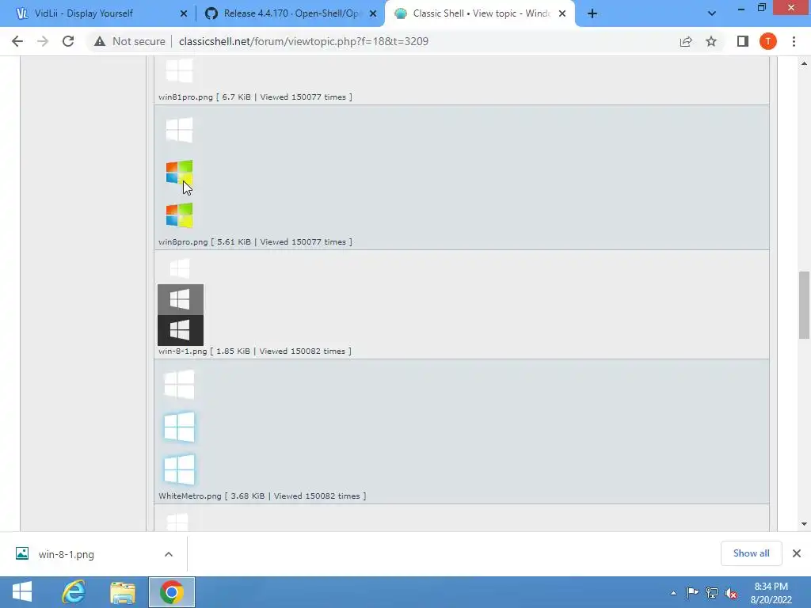Close the VidLii tab
Image resolution: width=811 pixels, height=608 pixels.
[x=184, y=13]
